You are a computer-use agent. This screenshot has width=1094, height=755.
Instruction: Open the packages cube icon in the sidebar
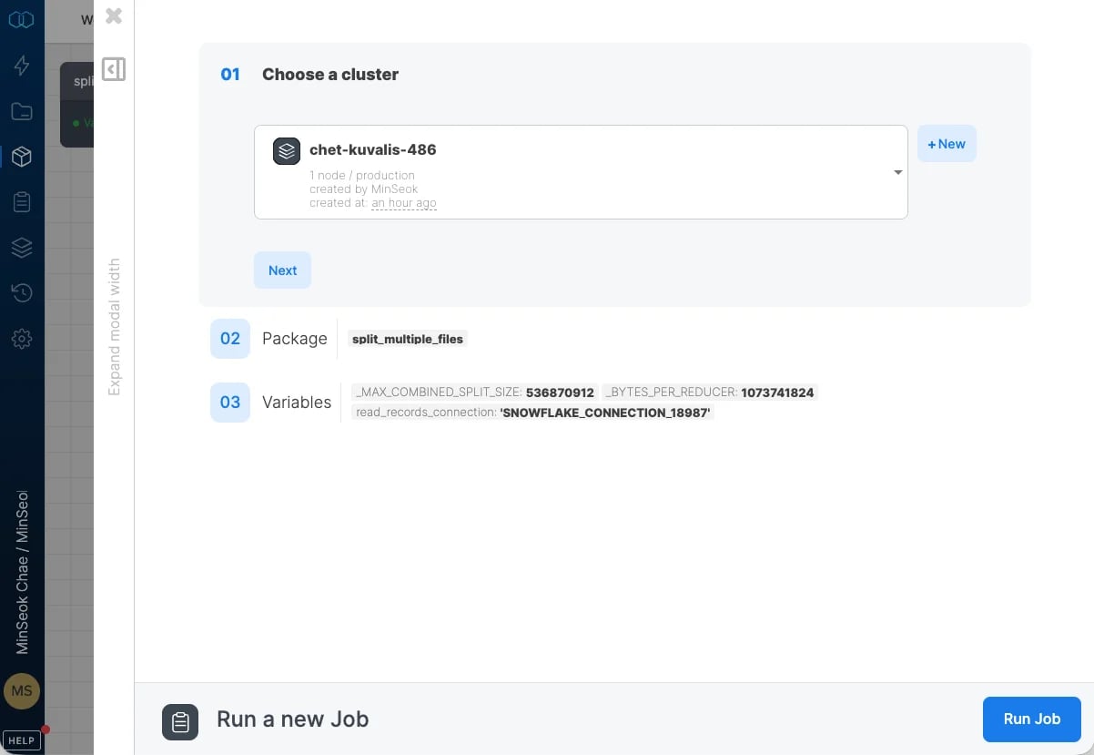coord(22,157)
